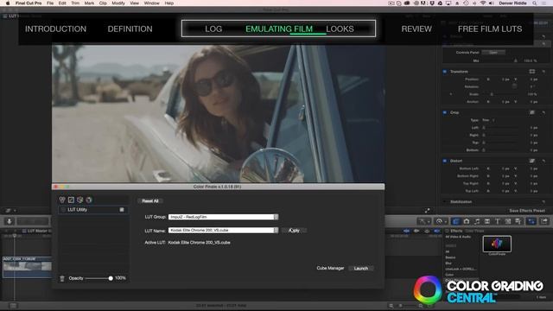Open the Window menu

[x=152, y=3]
